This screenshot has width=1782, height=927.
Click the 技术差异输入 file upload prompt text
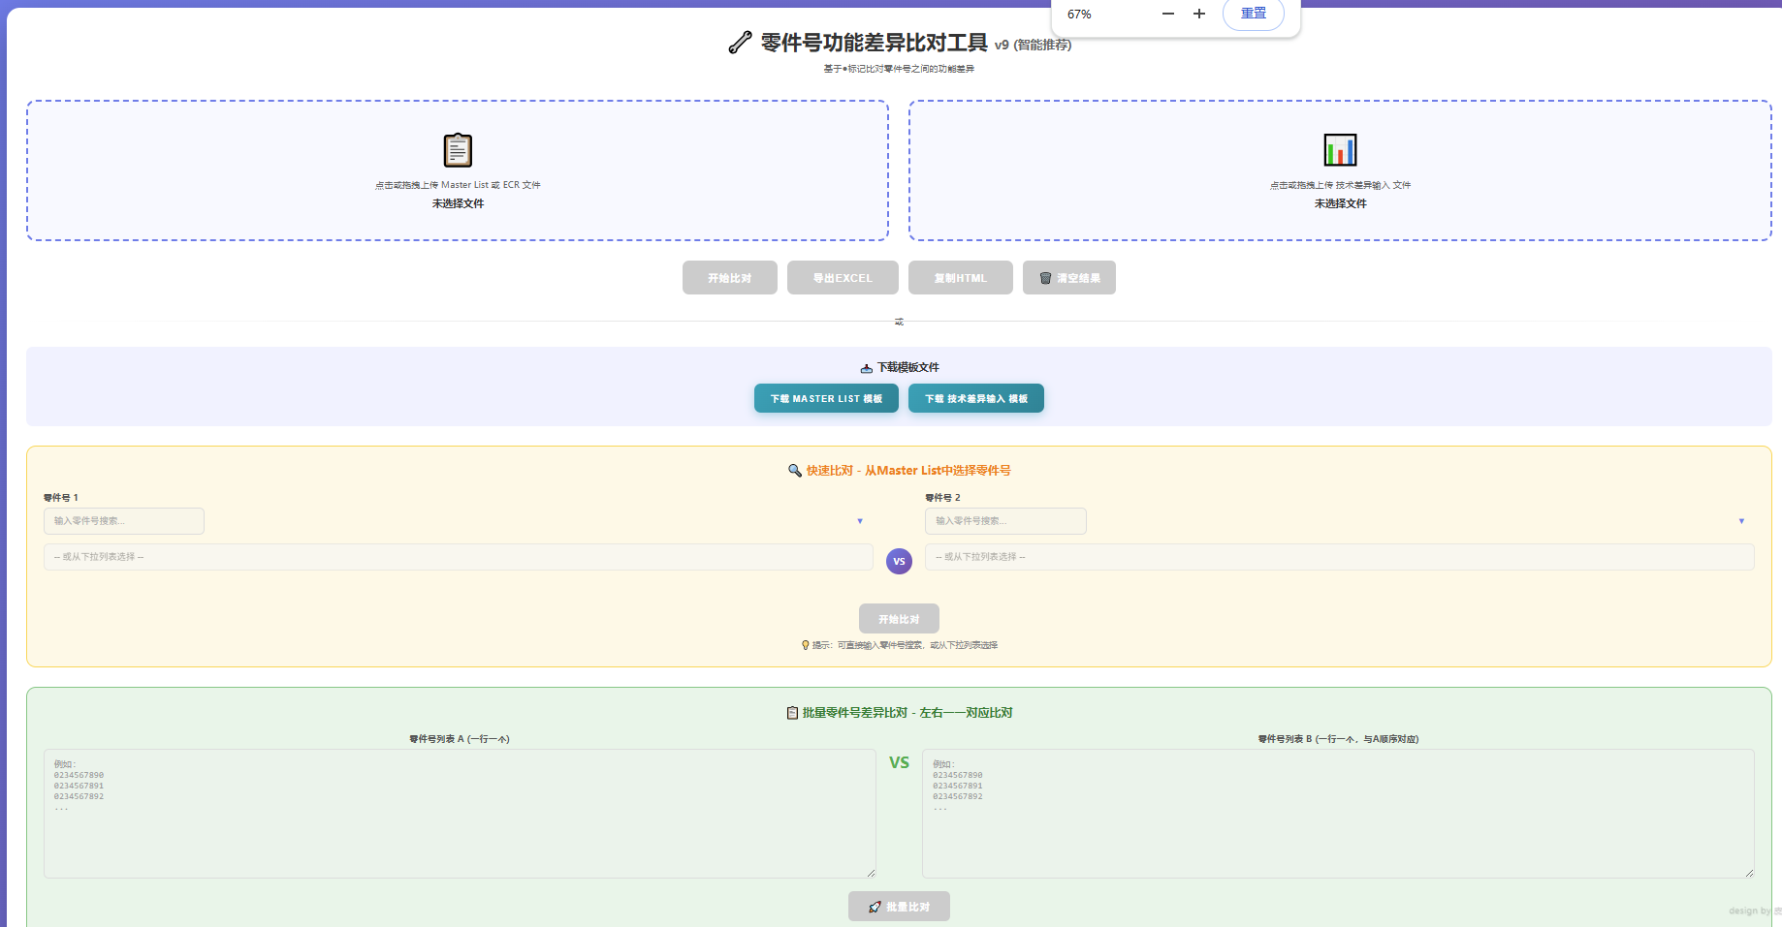[x=1340, y=185]
